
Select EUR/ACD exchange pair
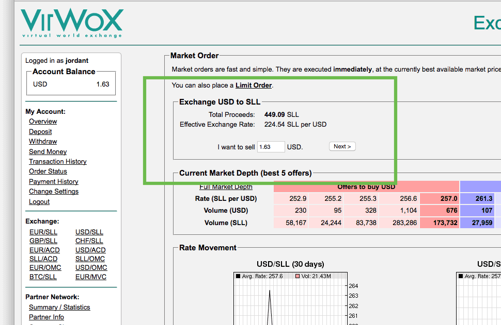44,250
